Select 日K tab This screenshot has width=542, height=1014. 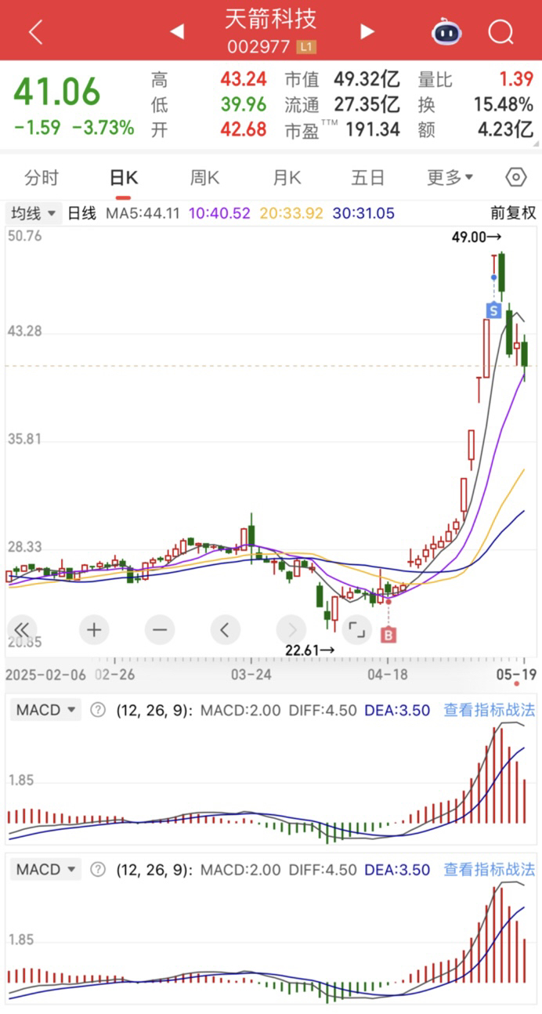click(123, 178)
